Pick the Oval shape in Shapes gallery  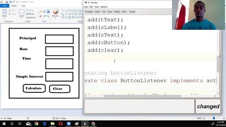(70, 11)
